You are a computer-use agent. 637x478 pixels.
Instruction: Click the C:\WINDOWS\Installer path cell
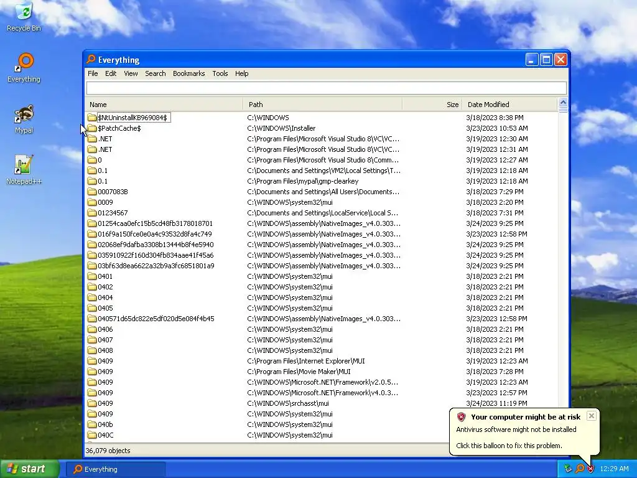pos(281,128)
